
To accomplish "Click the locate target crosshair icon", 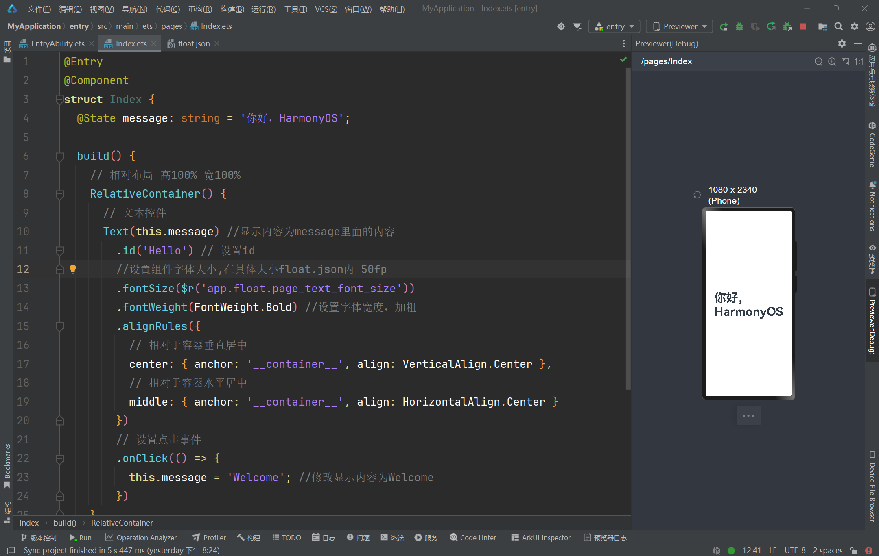I will point(561,27).
